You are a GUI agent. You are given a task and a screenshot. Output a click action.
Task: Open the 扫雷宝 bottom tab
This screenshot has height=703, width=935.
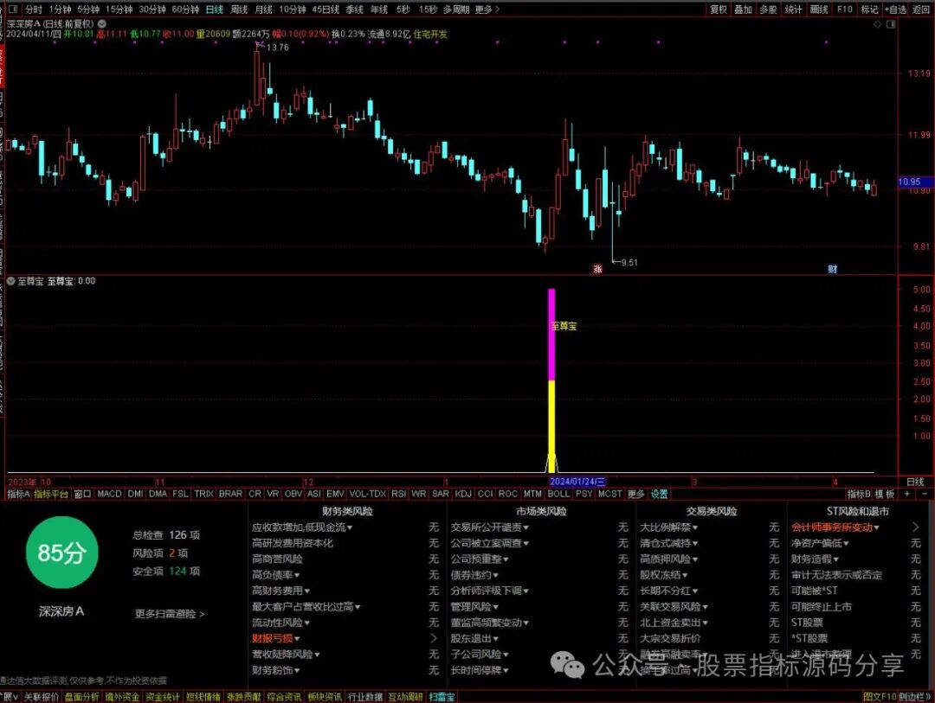pyautogui.click(x=442, y=696)
